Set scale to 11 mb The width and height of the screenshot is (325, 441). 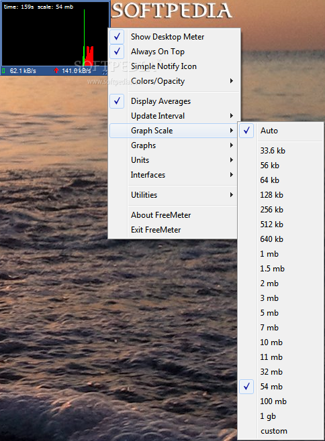click(x=281, y=357)
